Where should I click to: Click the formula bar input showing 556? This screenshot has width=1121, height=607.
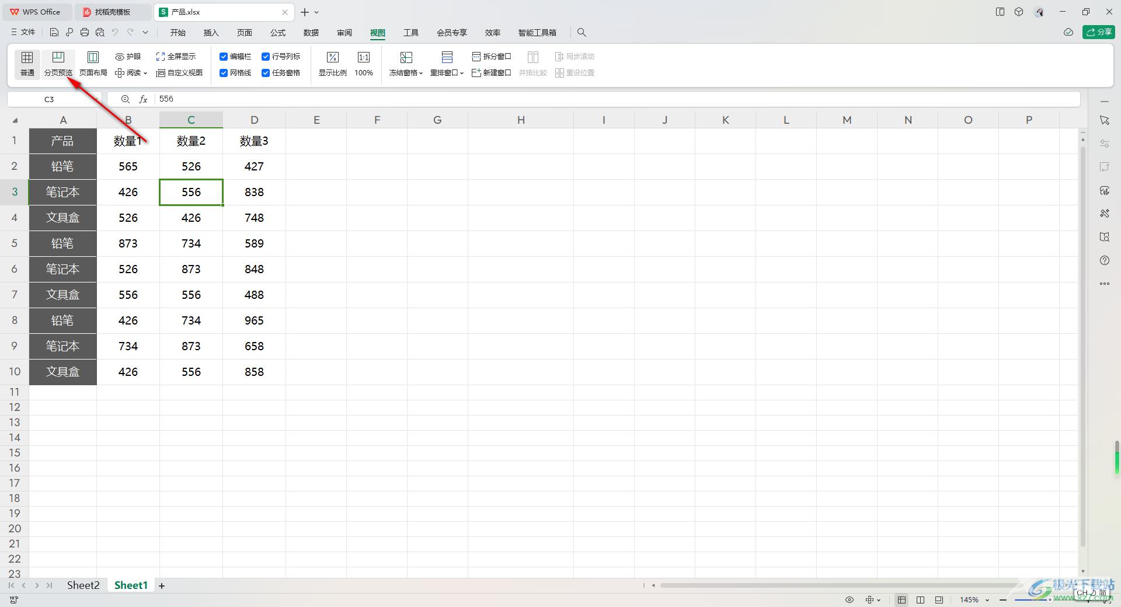click(x=618, y=99)
